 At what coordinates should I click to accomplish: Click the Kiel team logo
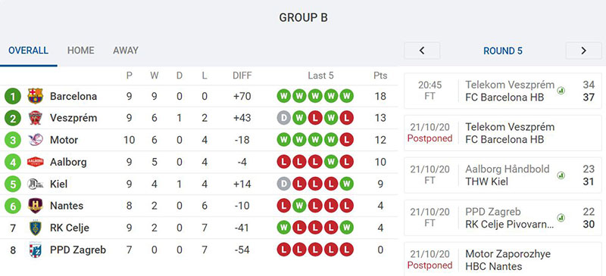[35, 184]
